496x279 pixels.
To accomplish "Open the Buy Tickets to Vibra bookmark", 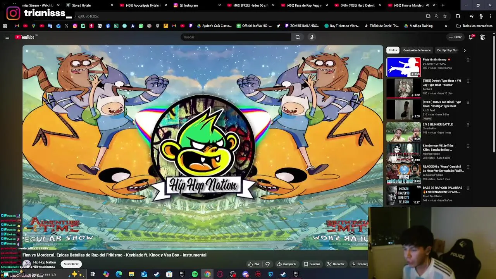I will [342, 26].
